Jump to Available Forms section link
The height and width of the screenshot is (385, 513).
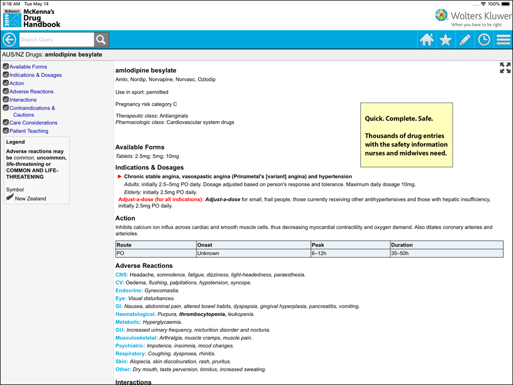[x=28, y=67]
